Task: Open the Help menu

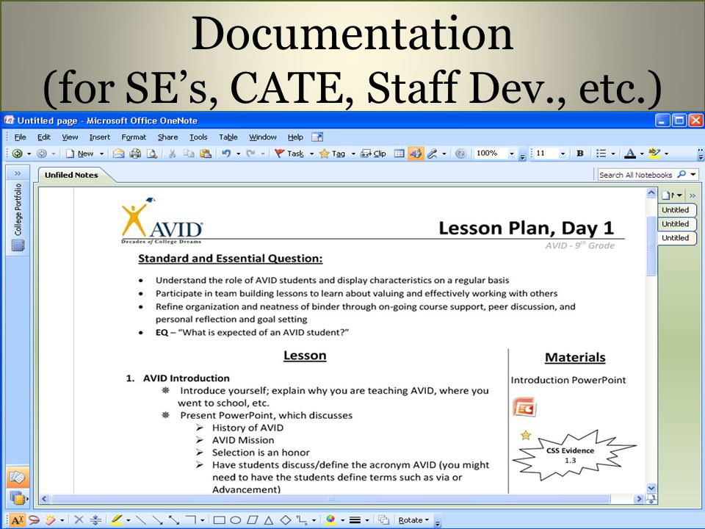Action: click(295, 137)
